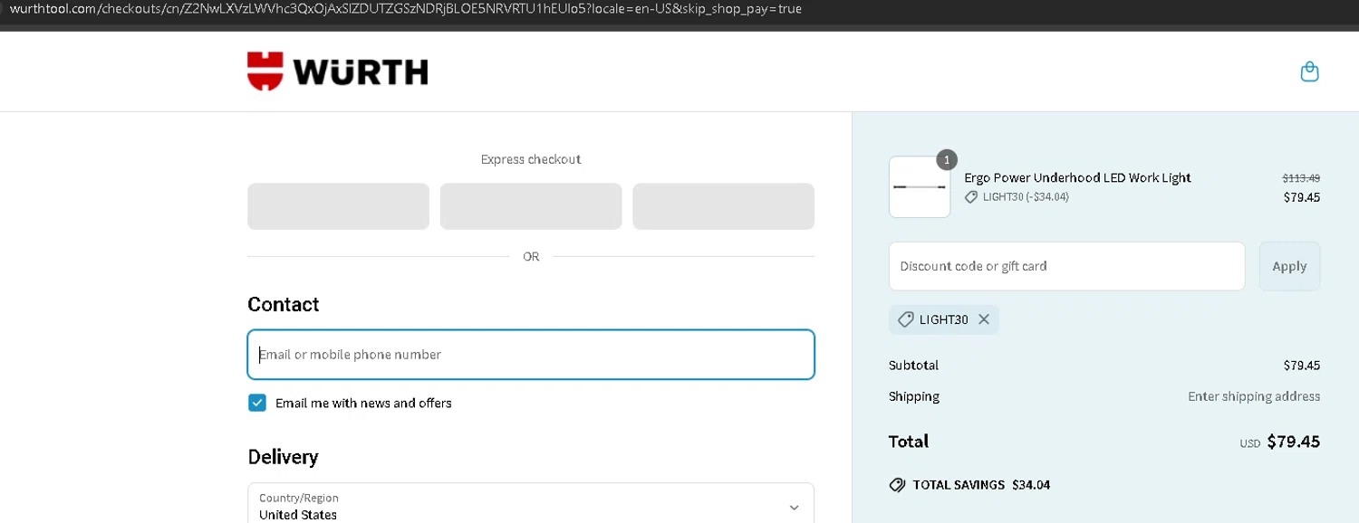Viewport: 1359px width, 523px height.
Task: Click the work light product thumbnail
Action: [920, 187]
